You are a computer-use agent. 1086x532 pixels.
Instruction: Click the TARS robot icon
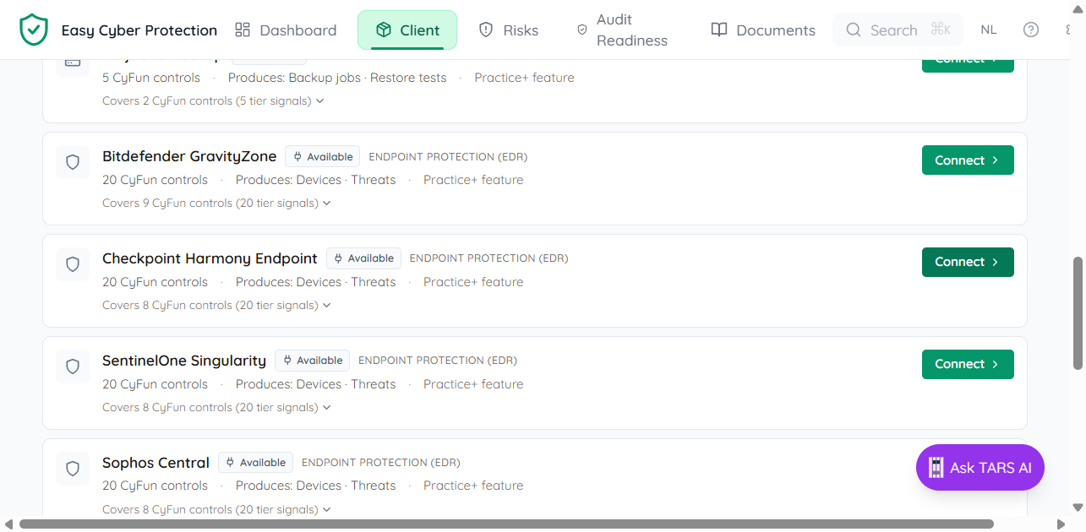(x=936, y=468)
